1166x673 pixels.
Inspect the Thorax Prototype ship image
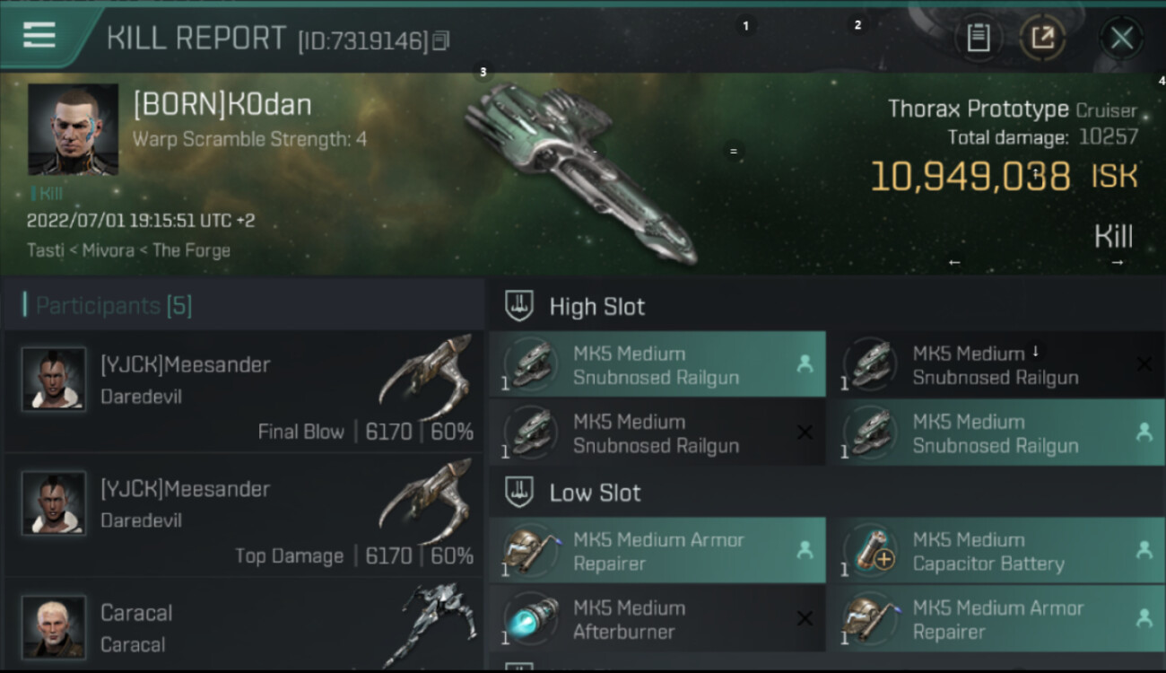pyautogui.click(x=579, y=175)
